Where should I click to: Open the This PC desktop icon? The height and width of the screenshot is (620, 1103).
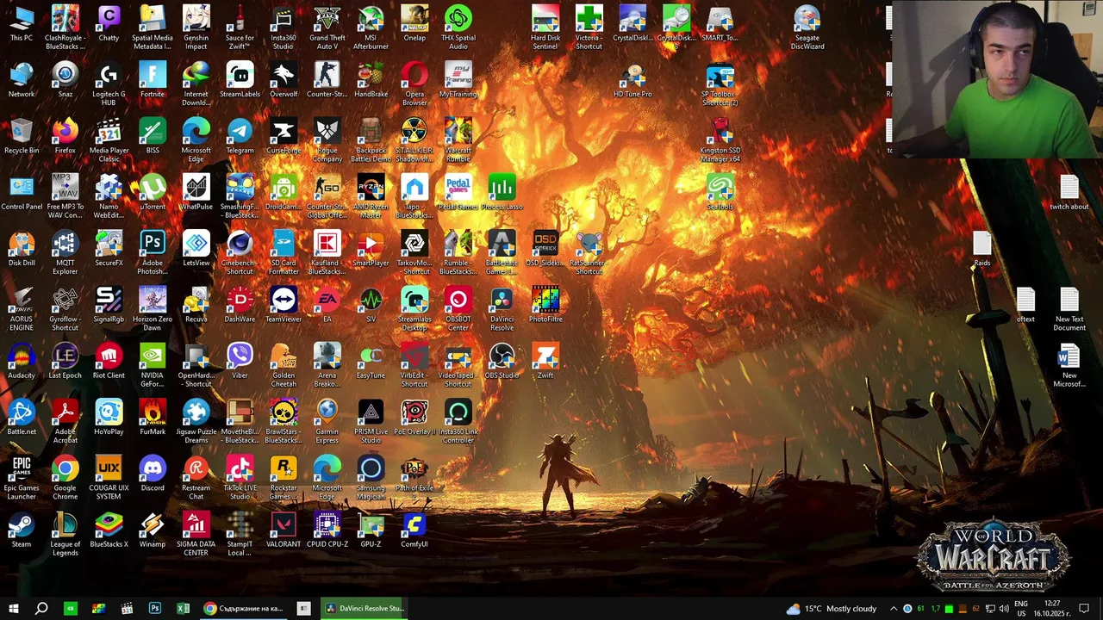[x=22, y=24]
